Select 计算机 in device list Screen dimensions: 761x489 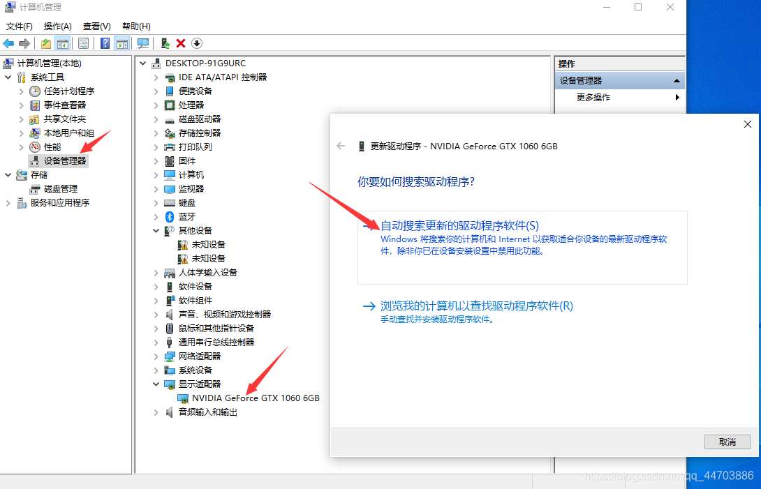point(191,175)
